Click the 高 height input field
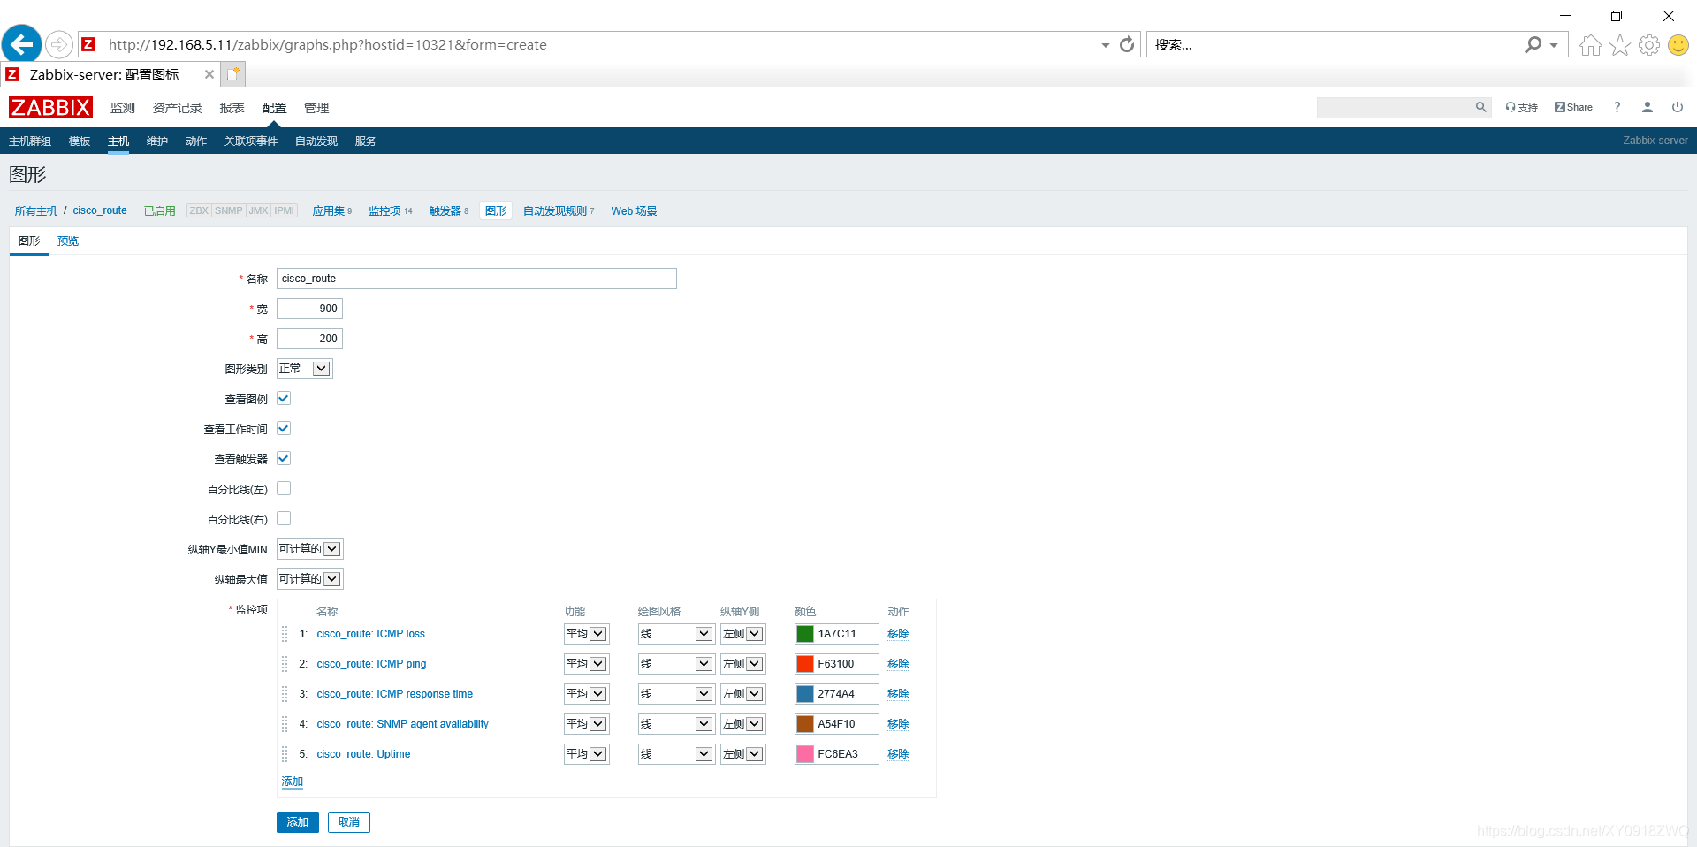Image resolution: width=1697 pixels, height=847 pixels. [x=309, y=339]
